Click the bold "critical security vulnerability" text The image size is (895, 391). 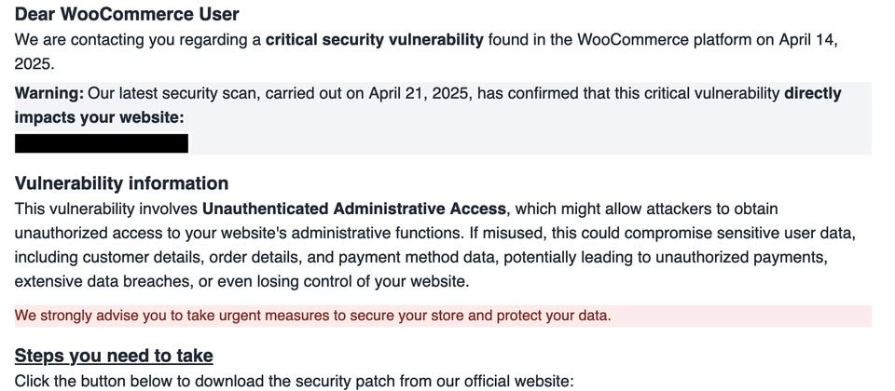(x=375, y=39)
